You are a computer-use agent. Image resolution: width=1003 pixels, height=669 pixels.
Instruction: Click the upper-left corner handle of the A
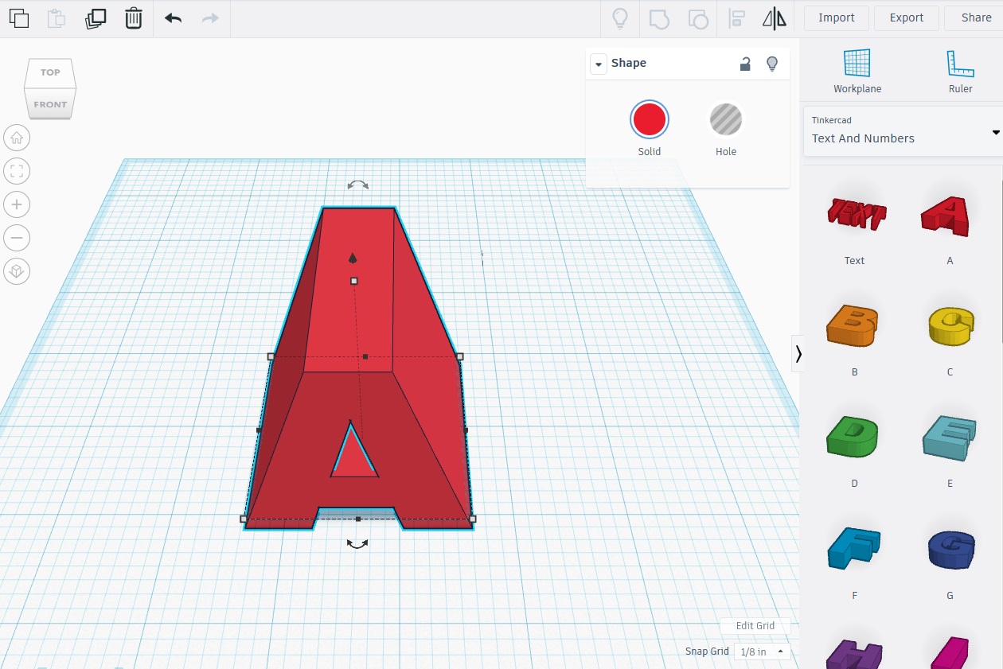(271, 356)
